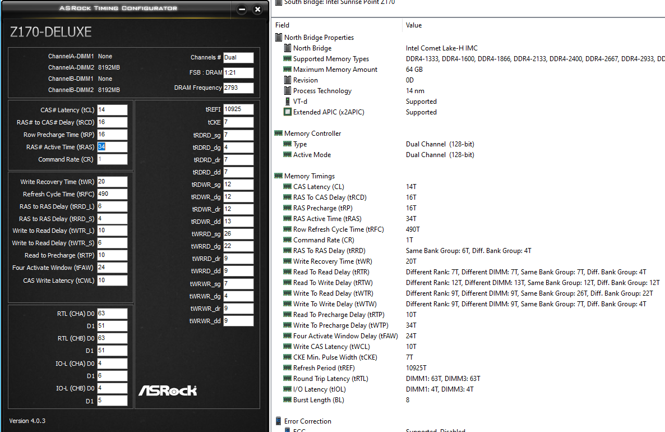Click the Four Activate Window Delay icon

[x=288, y=336]
